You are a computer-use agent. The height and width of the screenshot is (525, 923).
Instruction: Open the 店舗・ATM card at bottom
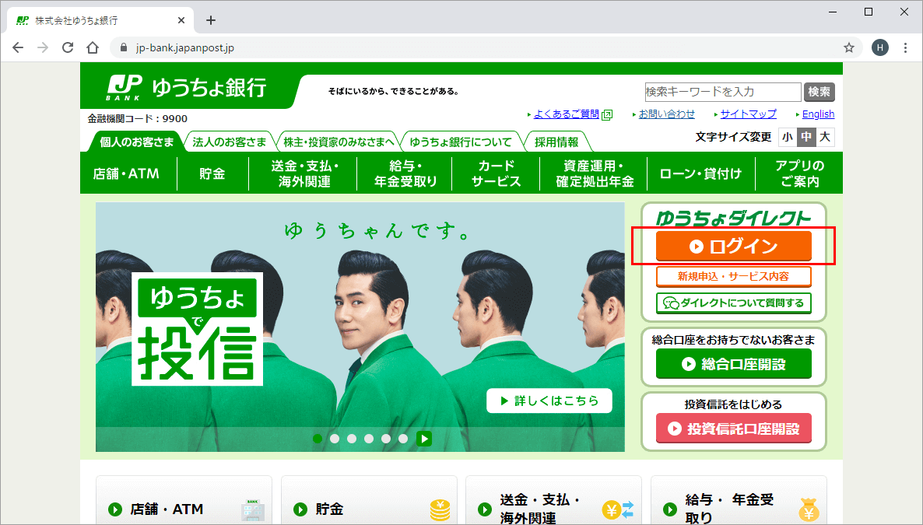184,500
